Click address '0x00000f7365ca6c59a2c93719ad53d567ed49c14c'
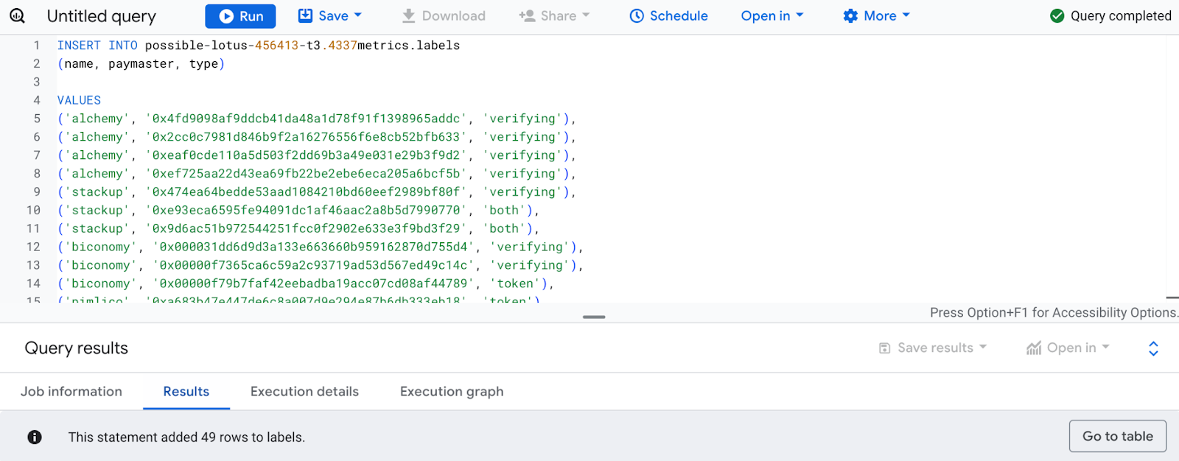 click(x=314, y=265)
